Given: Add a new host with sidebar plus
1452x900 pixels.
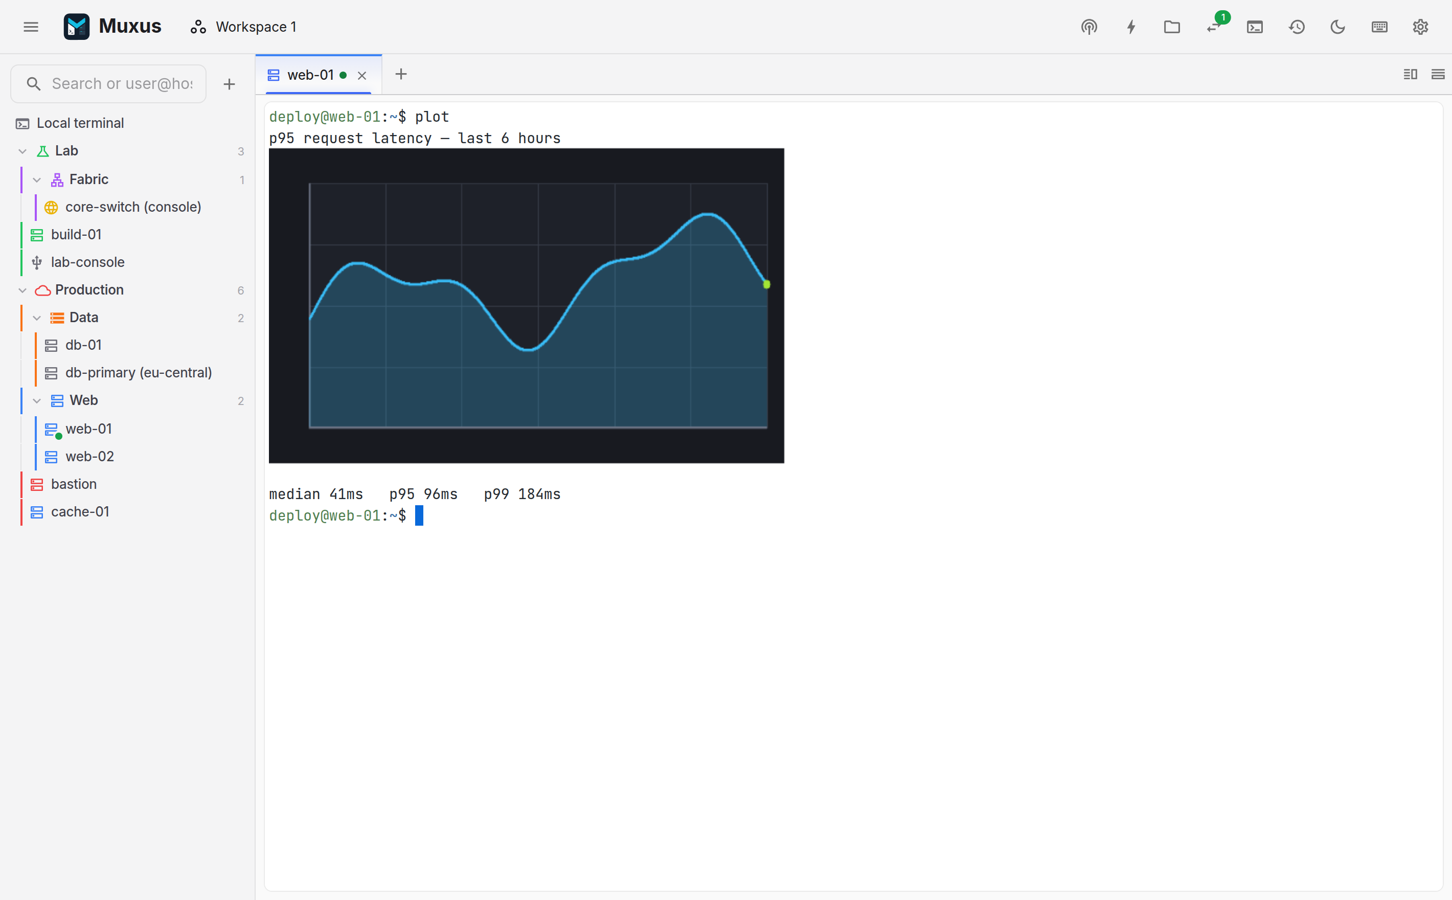Looking at the screenshot, I should 229,84.
